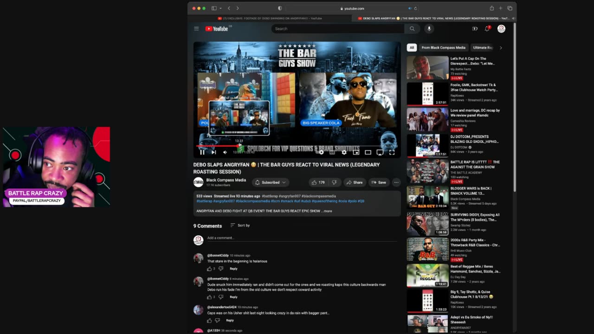Image resolution: width=594 pixels, height=334 pixels.
Task: Open Best of Reggae Mix thumbnail
Action: [427, 276]
